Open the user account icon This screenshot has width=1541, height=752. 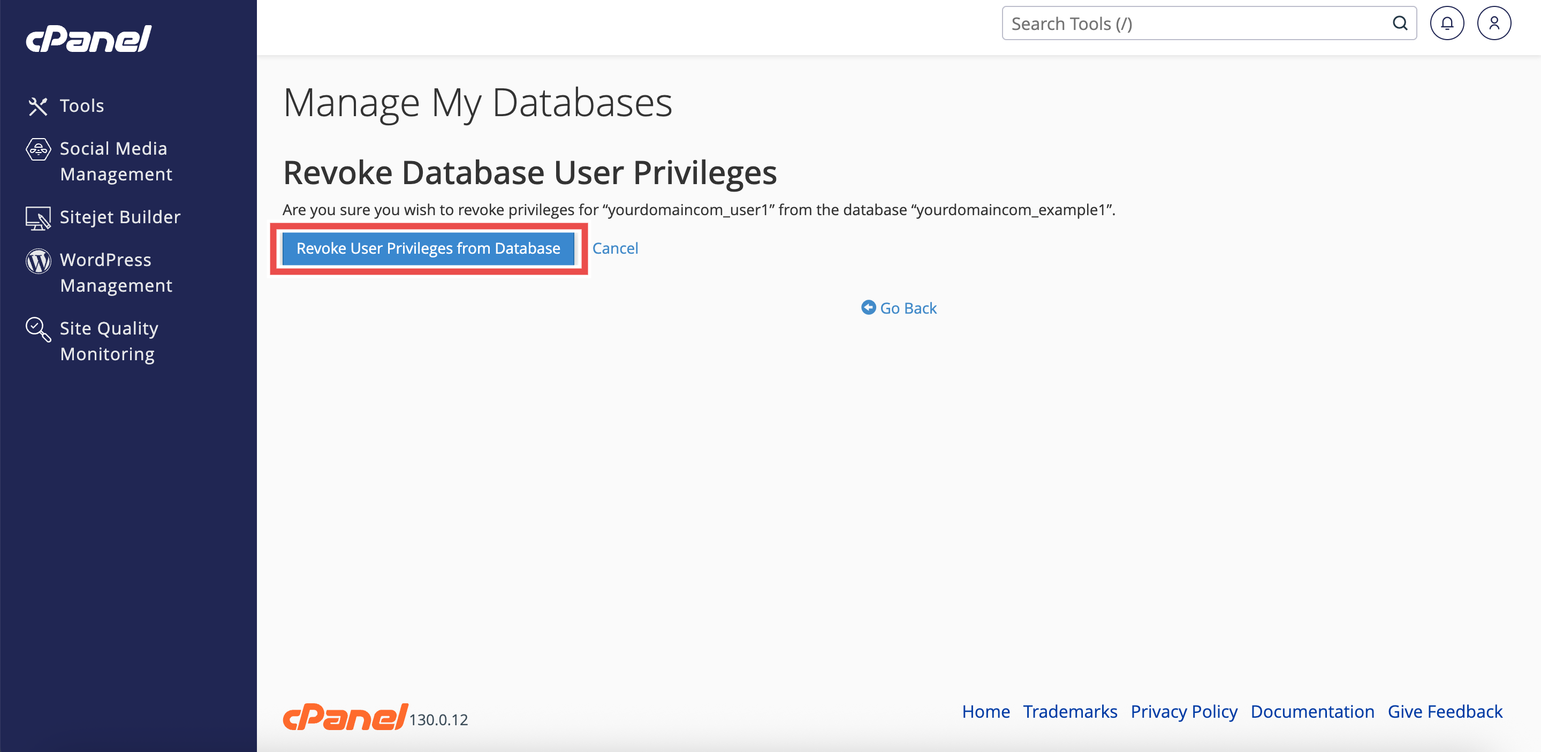coord(1494,24)
